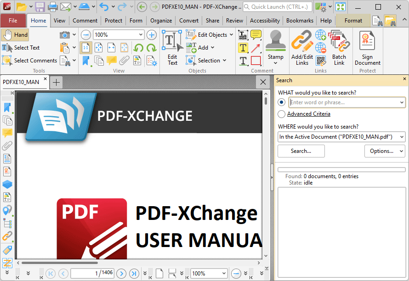The width and height of the screenshot is (409, 281).
Task: Go to last page
Action: click(134, 274)
